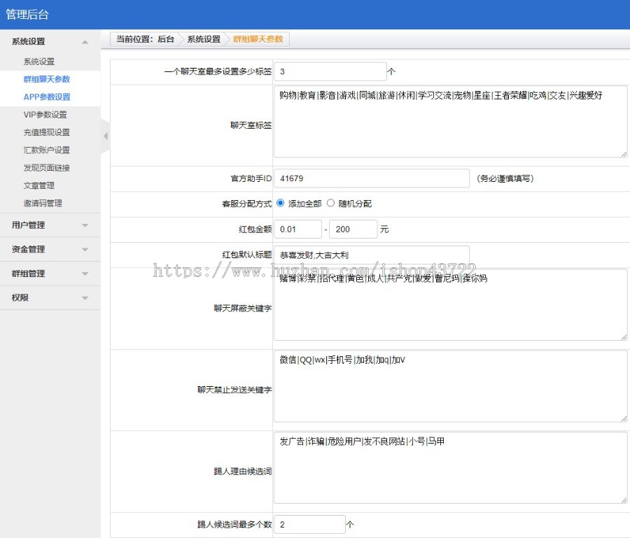Select the 随机分配 radio option
630x538 pixels.
point(330,203)
